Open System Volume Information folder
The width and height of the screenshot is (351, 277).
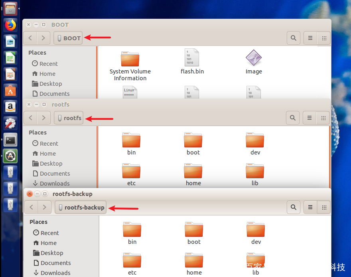click(x=130, y=65)
